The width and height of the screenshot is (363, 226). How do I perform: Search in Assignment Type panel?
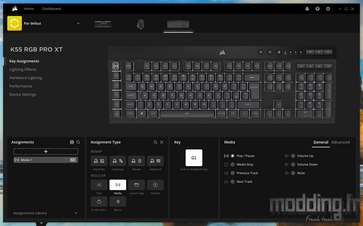coord(155,142)
